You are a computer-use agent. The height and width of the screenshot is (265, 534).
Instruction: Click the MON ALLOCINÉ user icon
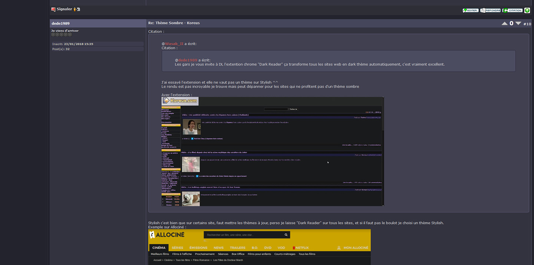[x=339, y=248]
